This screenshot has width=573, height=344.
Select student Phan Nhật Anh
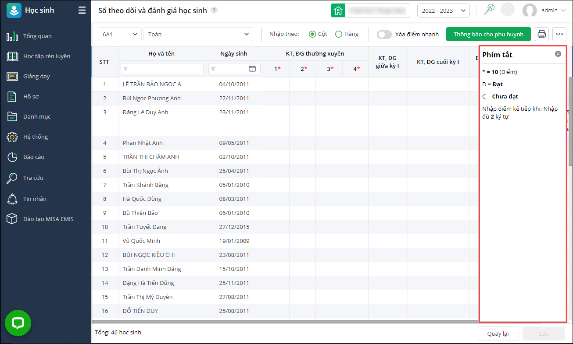(x=143, y=143)
